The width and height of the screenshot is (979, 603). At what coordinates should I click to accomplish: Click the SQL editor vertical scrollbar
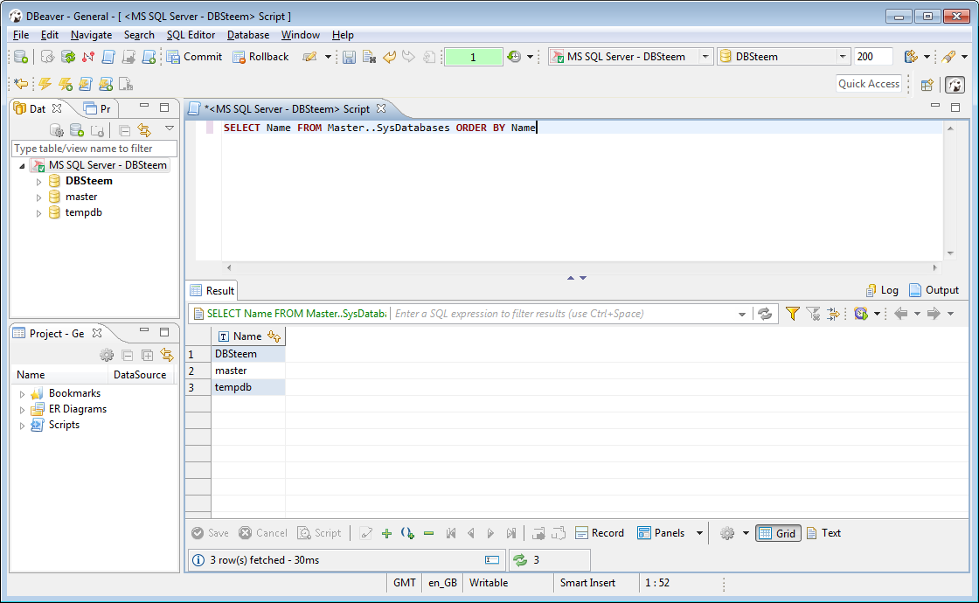coord(950,191)
